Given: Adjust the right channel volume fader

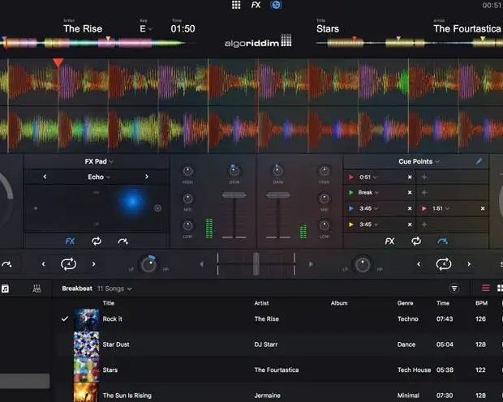Looking at the screenshot, I should point(277,195).
